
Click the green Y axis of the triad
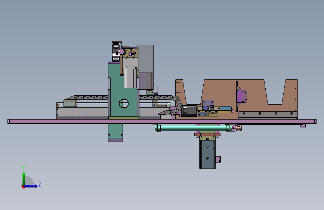[x=24, y=179]
